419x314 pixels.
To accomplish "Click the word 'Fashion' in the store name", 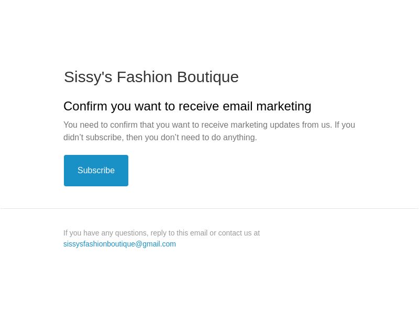I will 145,77.
